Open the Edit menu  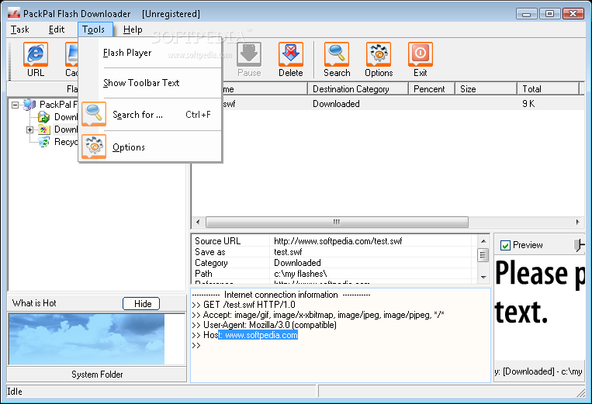point(57,29)
